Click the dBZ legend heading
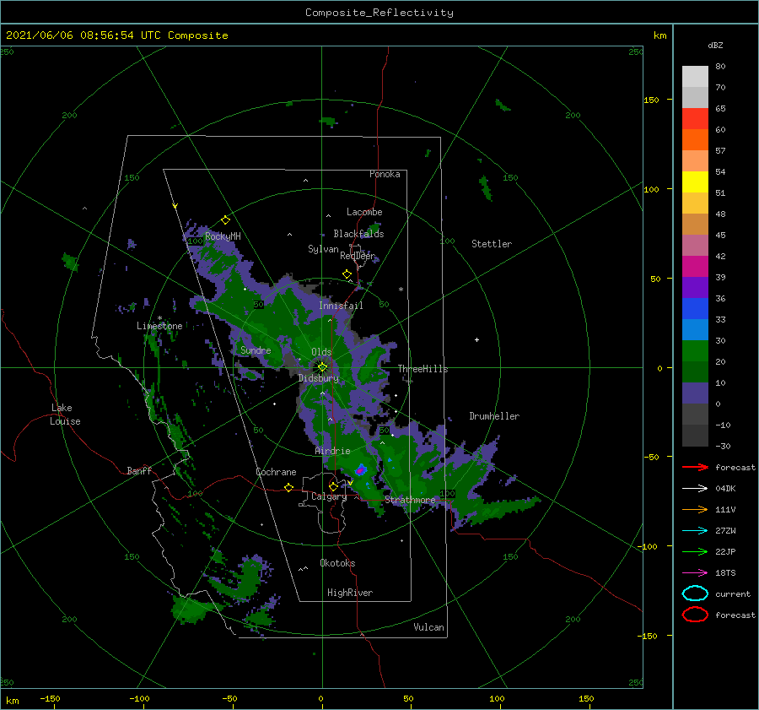 pyautogui.click(x=715, y=46)
